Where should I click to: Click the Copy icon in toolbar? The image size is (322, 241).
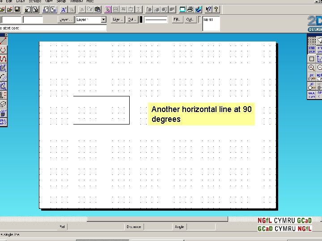pos(90,9)
